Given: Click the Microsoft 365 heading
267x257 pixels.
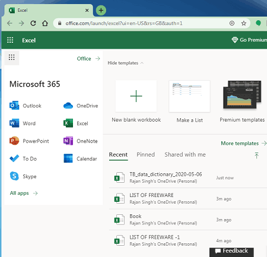Looking at the screenshot, I should click(35, 84).
